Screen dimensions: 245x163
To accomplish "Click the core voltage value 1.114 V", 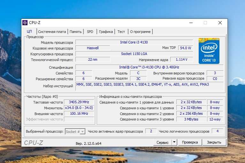I will [181, 59].
